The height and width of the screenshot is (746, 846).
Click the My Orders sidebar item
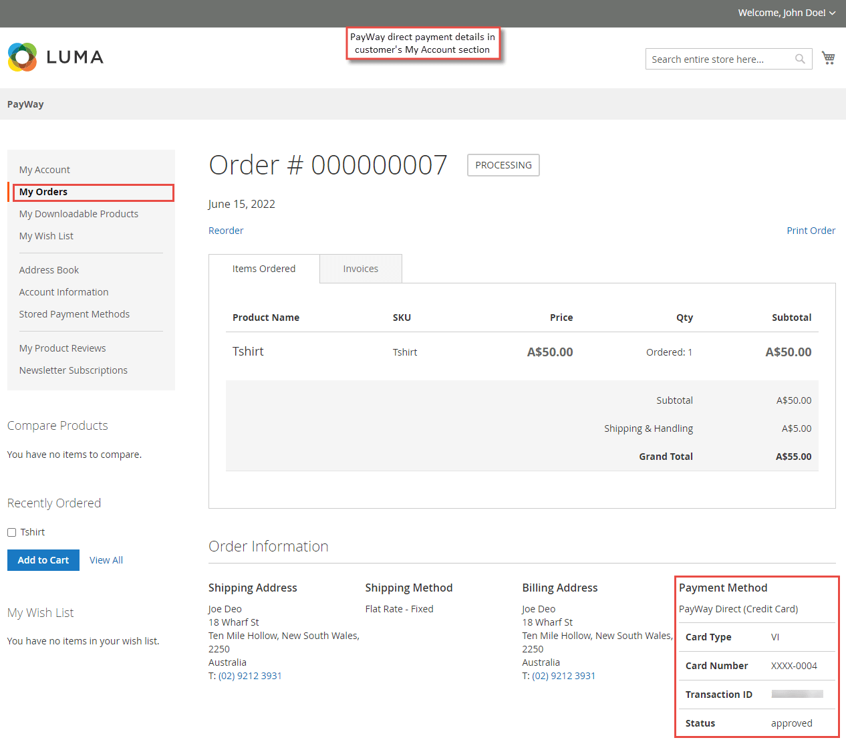(43, 192)
